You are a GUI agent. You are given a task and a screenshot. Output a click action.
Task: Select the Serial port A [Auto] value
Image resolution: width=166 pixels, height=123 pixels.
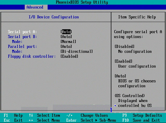coord(66,32)
